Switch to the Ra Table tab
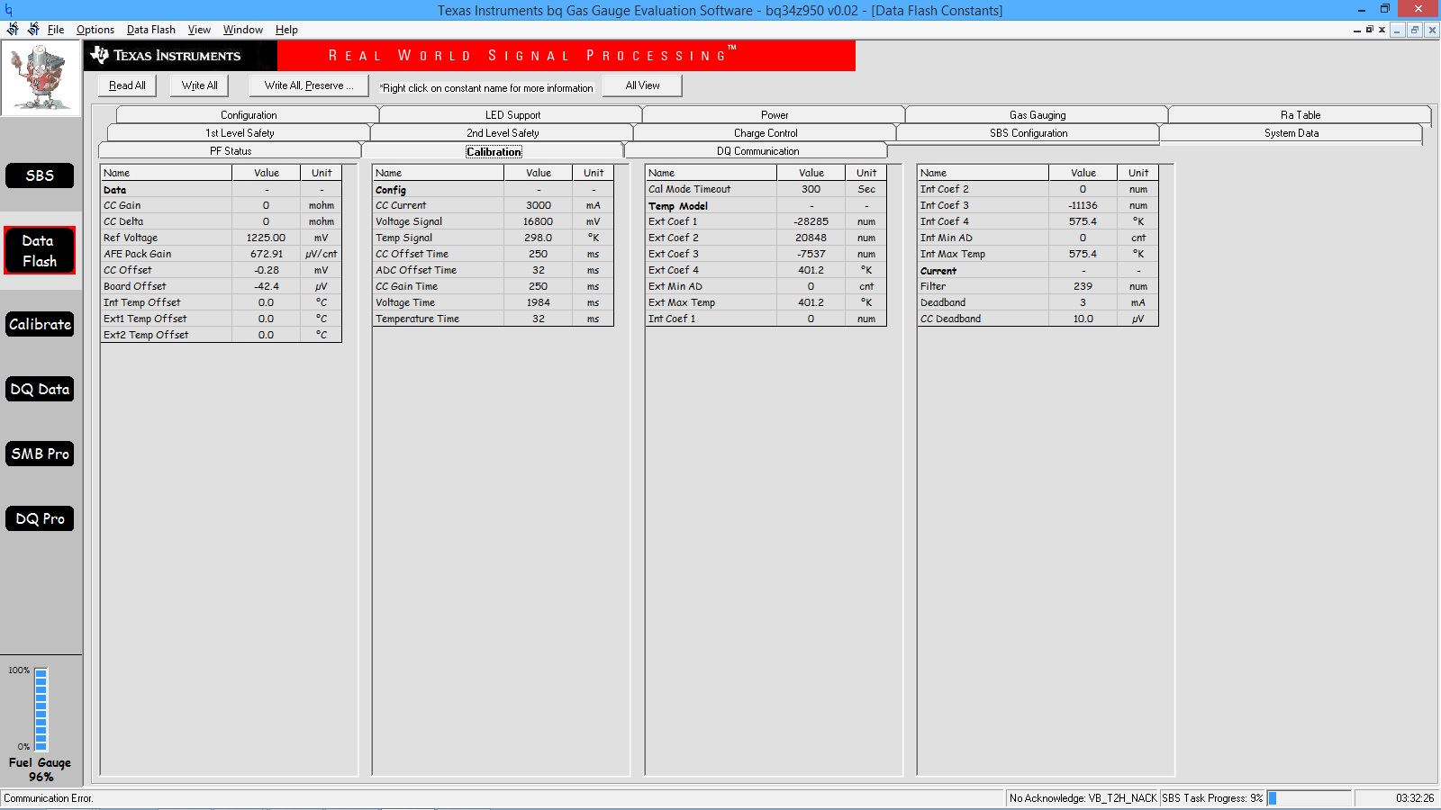Viewport: 1441px width, 810px height. 1301,114
